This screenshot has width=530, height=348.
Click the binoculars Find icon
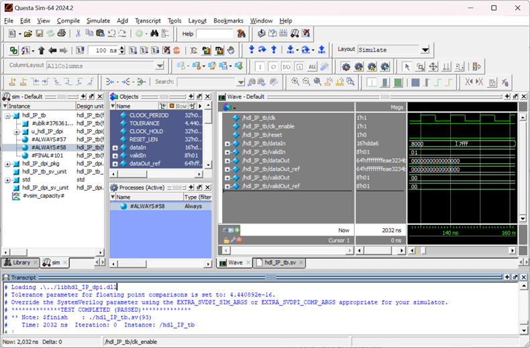tap(154, 33)
